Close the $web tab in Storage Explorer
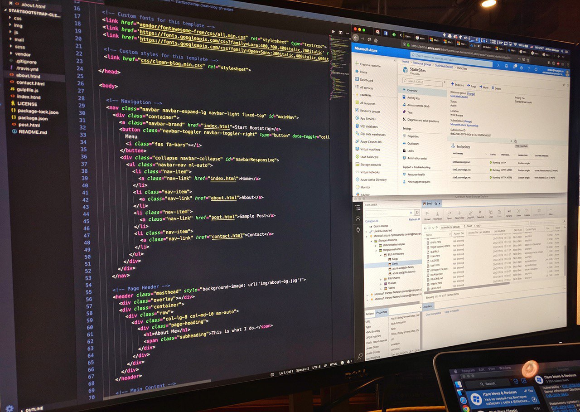 [440, 204]
